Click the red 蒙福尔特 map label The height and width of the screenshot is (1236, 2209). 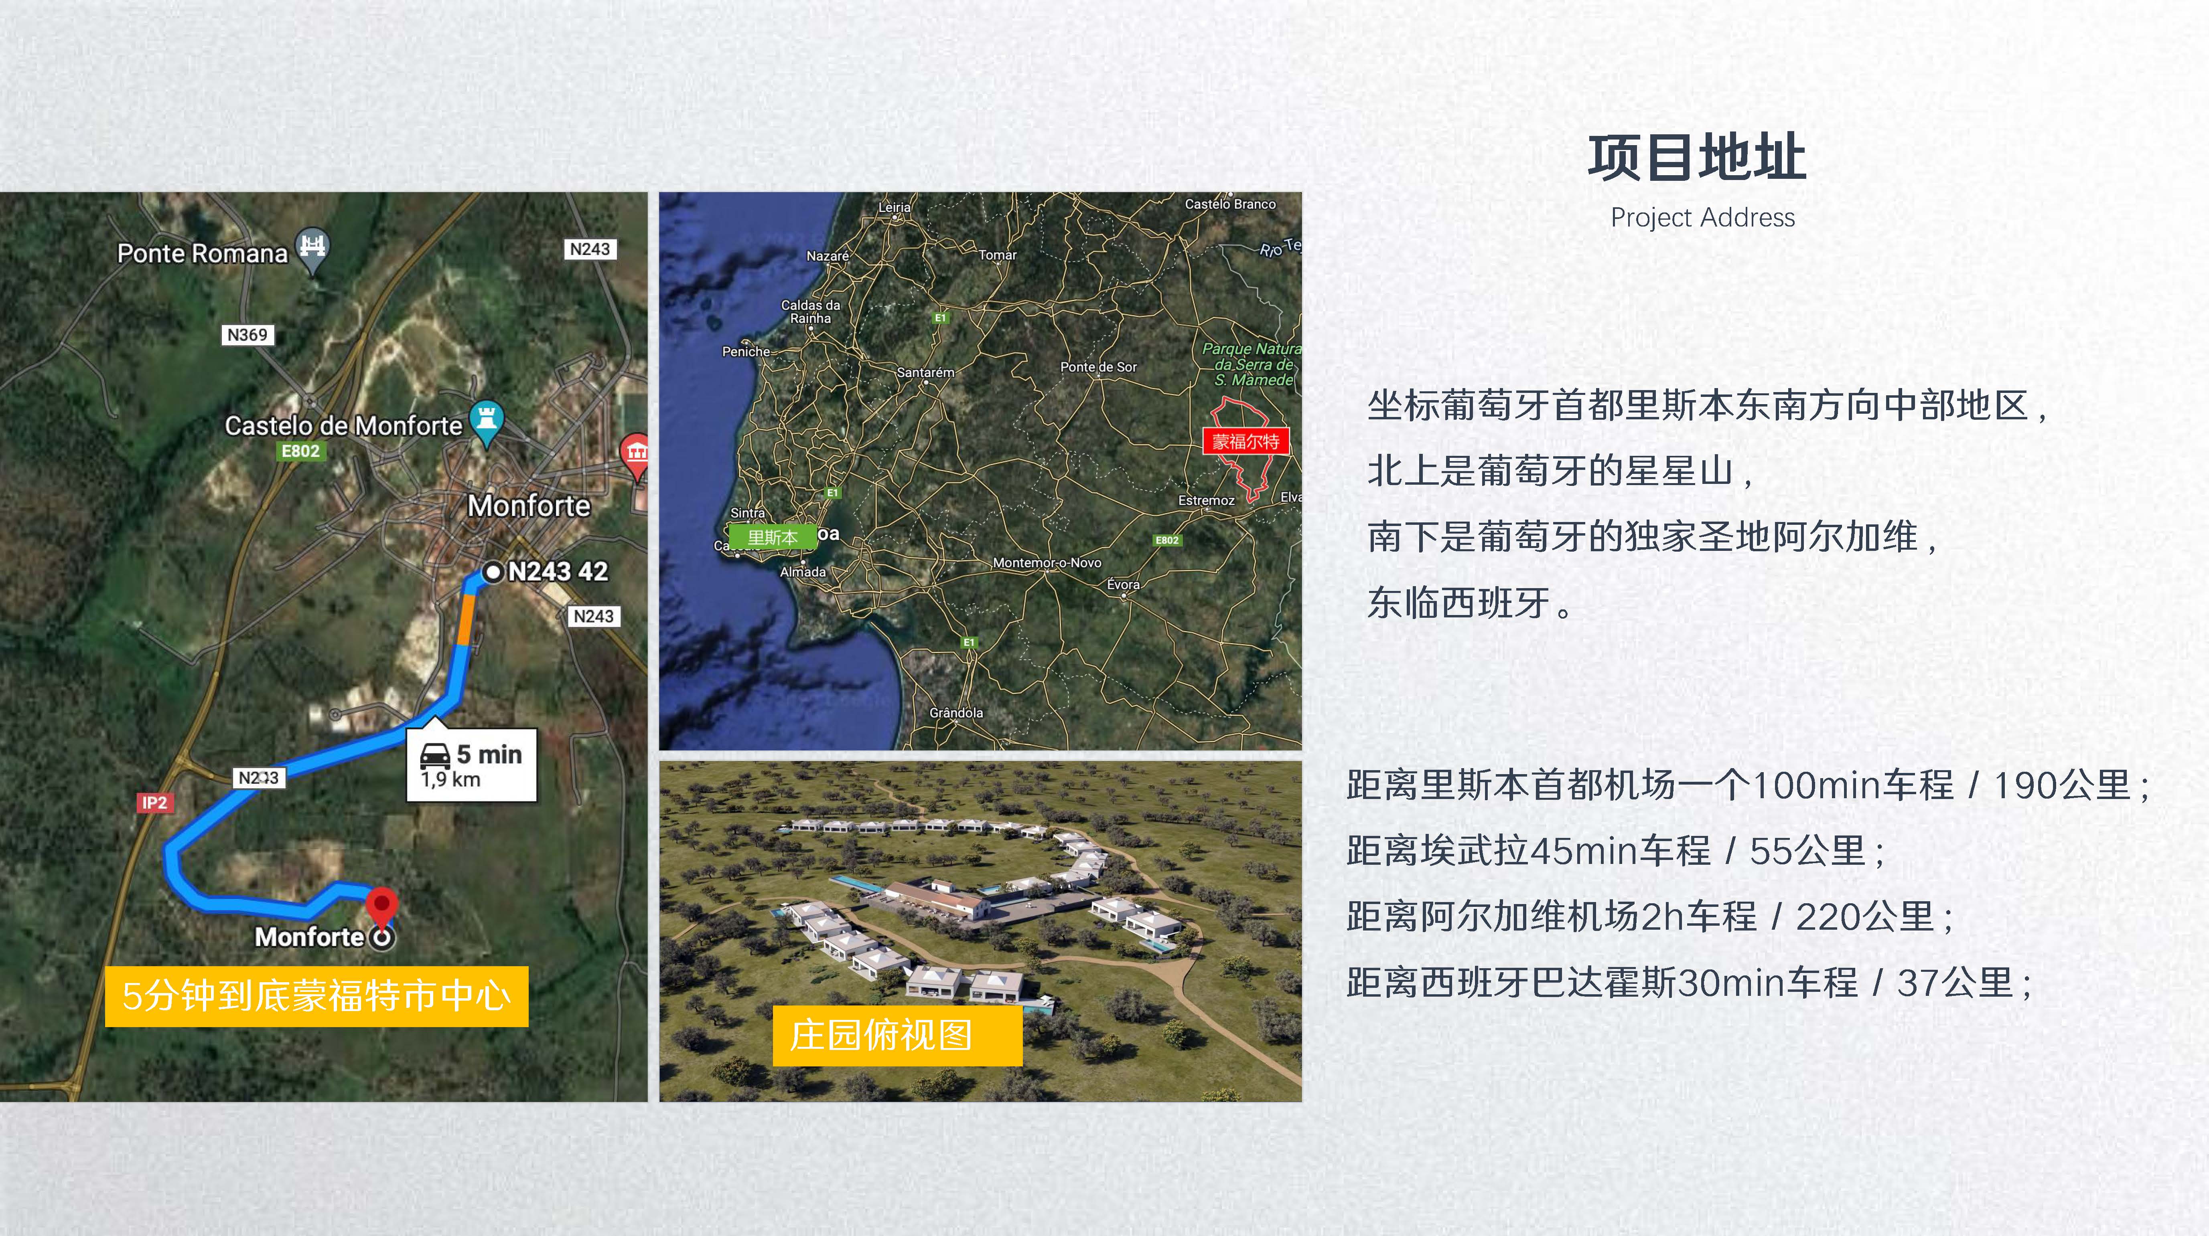[x=1245, y=441]
